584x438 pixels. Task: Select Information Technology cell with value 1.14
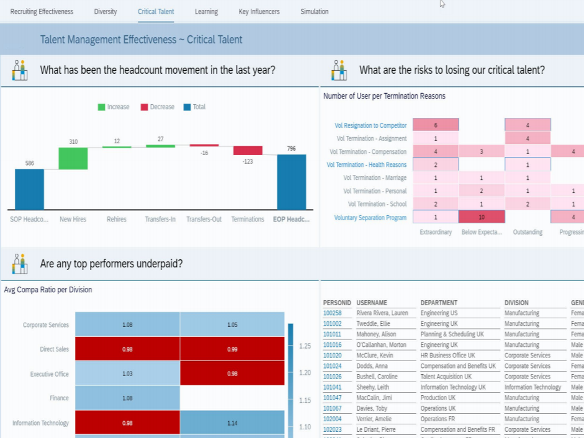point(232,422)
